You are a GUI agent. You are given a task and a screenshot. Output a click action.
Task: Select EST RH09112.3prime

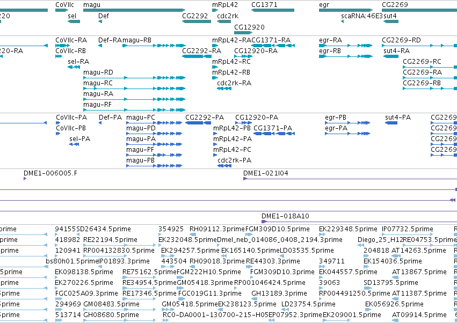[217, 229]
